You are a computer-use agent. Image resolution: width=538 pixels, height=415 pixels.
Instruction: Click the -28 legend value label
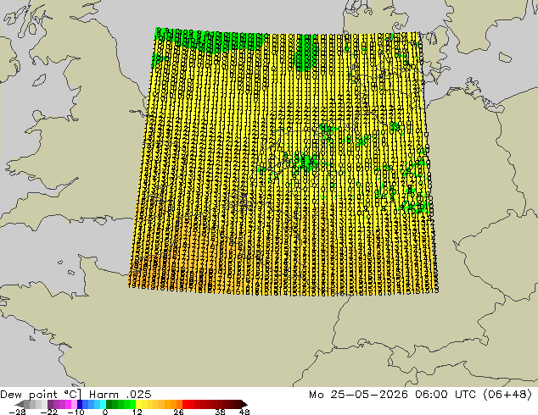(17, 412)
